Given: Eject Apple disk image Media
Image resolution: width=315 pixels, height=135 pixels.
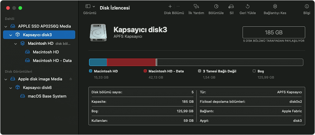Looking at the screenshot, I should (70, 79).
